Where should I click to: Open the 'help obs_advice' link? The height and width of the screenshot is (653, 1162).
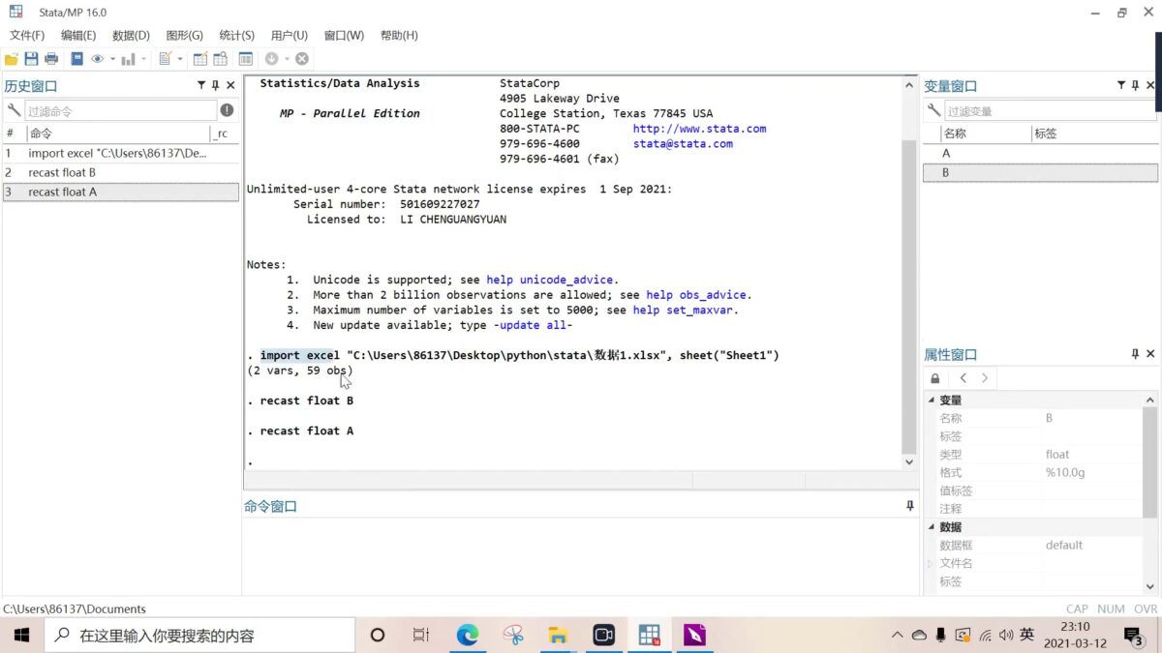[x=697, y=295]
